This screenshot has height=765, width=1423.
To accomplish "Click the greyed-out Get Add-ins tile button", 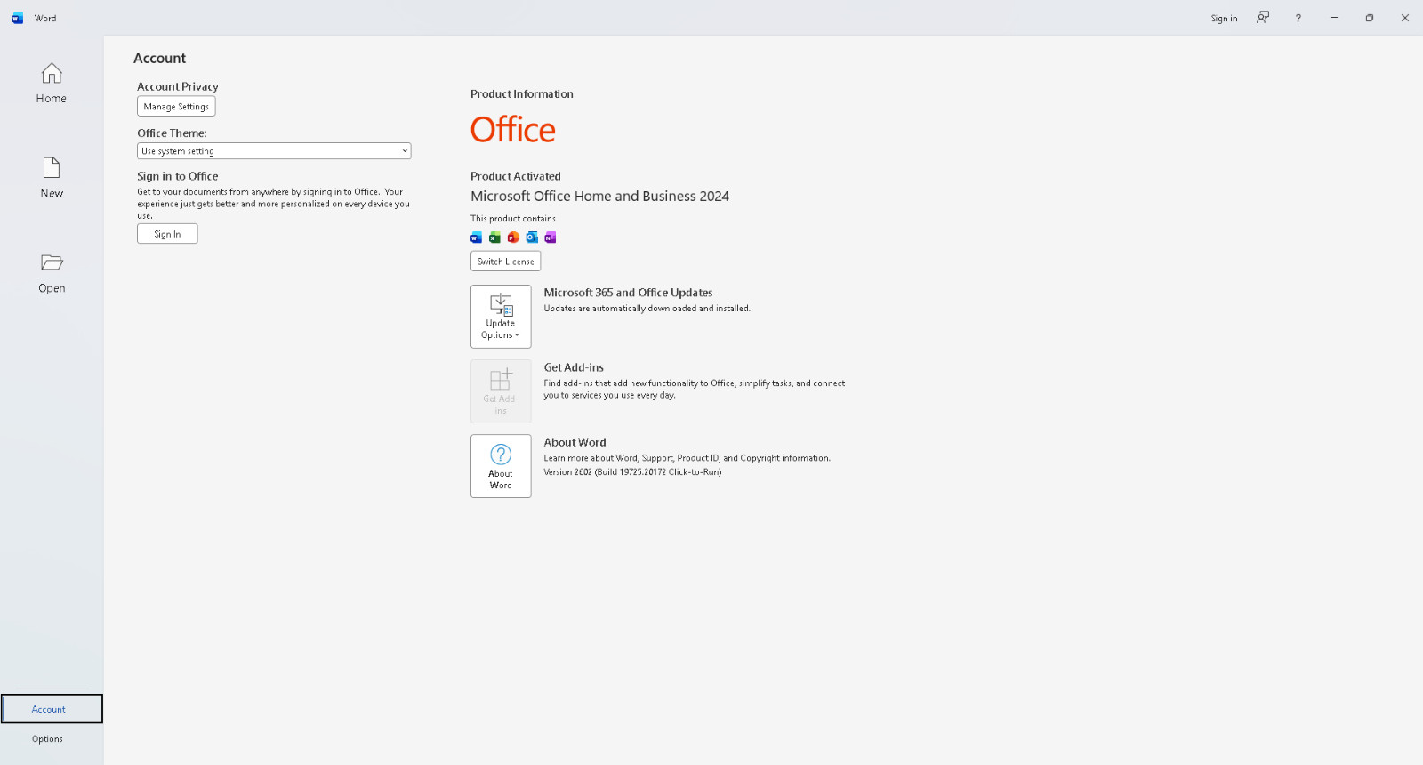I will [501, 391].
